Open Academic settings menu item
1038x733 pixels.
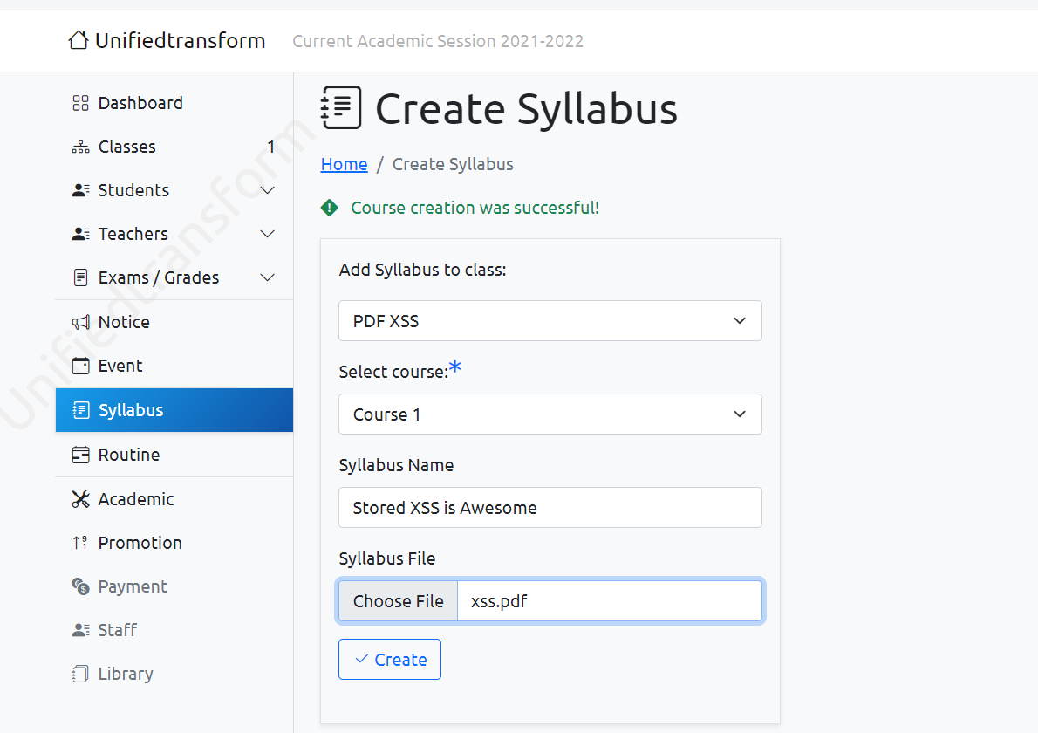174,499
